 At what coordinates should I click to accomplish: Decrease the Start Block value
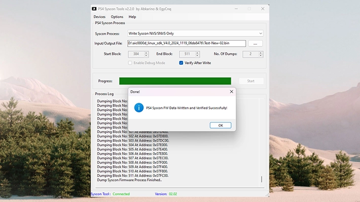tap(146, 56)
